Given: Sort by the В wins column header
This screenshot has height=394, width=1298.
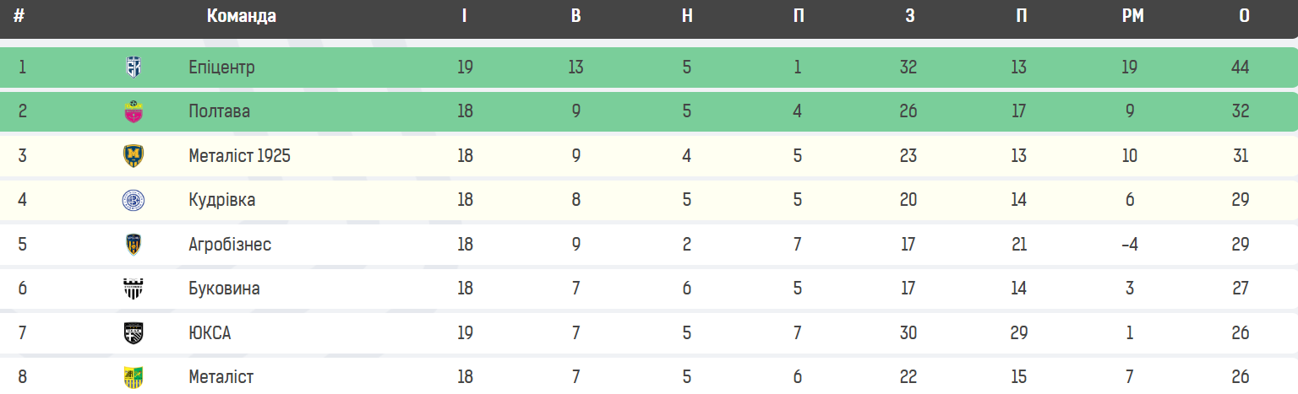Looking at the screenshot, I should coord(576,16).
